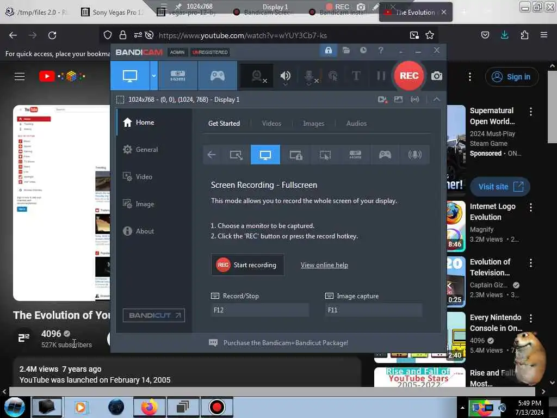Open Bandicam help question mark icon
557x418 pixels.
click(x=380, y=50)
